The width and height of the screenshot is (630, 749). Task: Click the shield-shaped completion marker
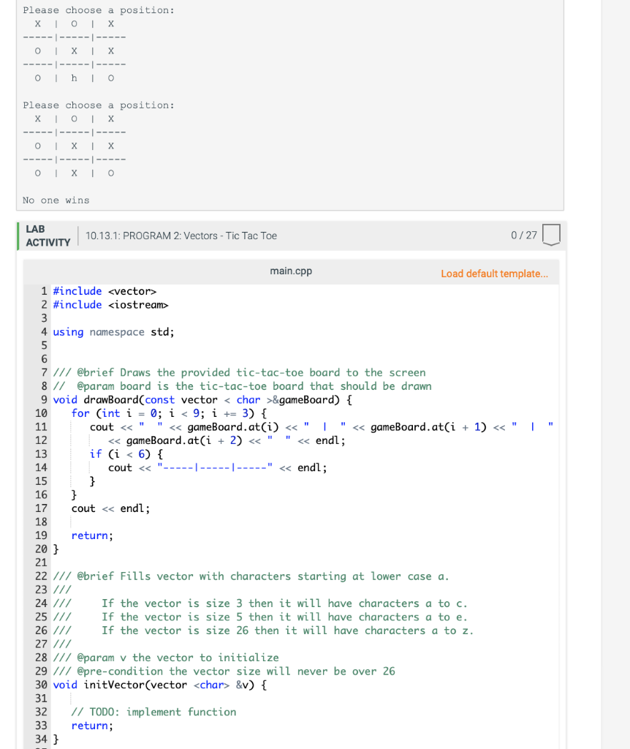pyautogui.click(x=550, y=235)
